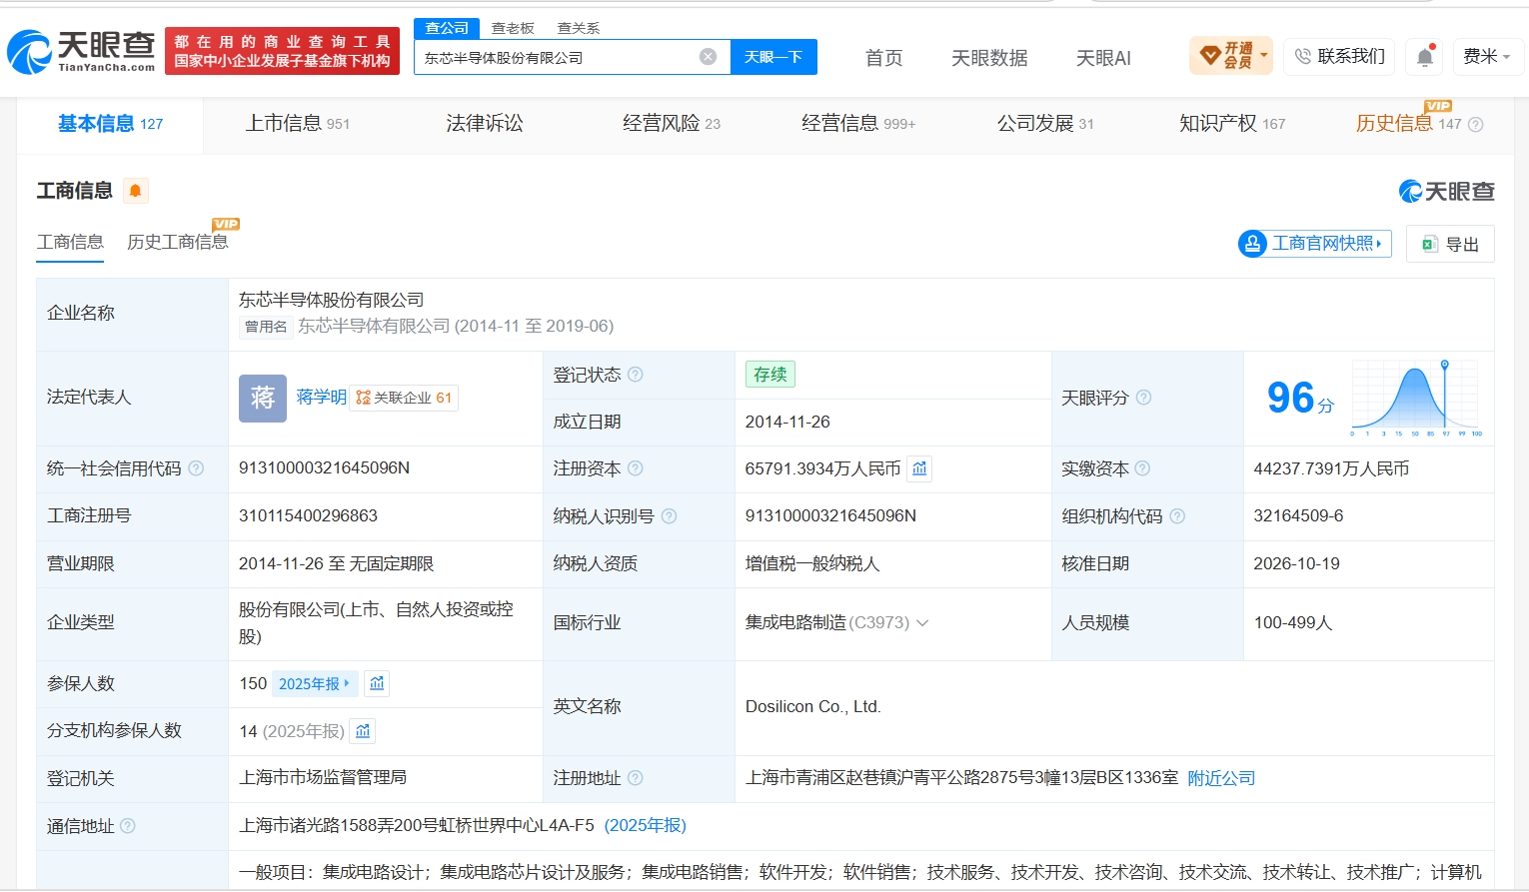
Task: Expand the 集成电路制造 industry dropdown
Action: (x=922, y=623)
